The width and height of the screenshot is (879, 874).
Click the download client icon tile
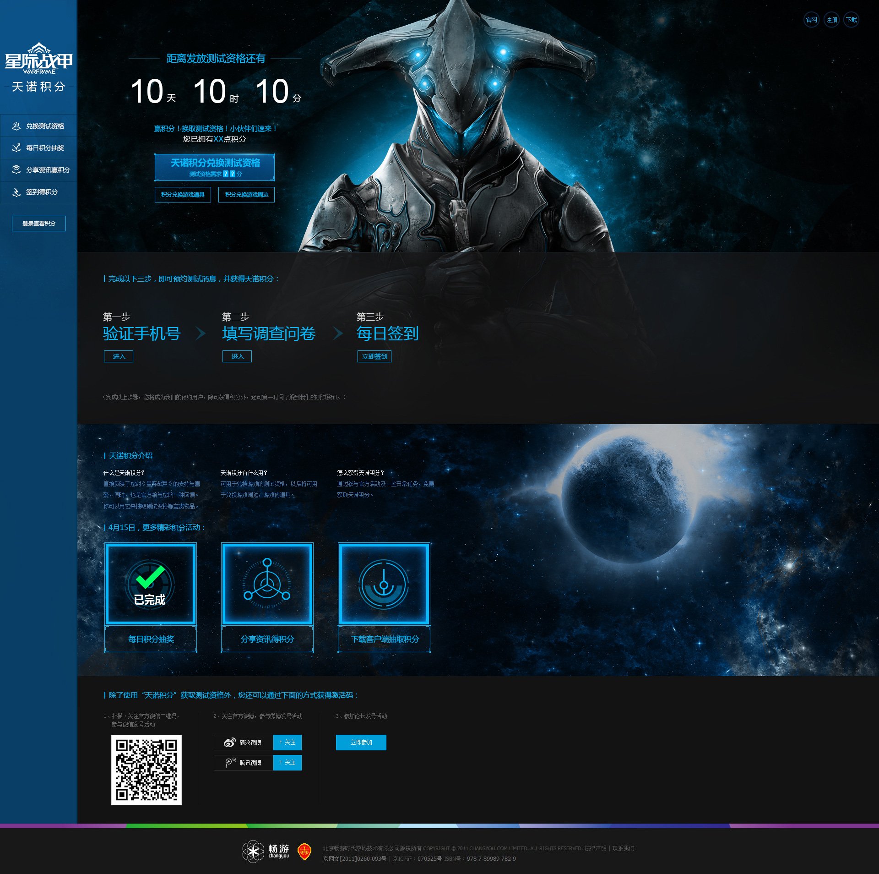click(x=384, y=584)
